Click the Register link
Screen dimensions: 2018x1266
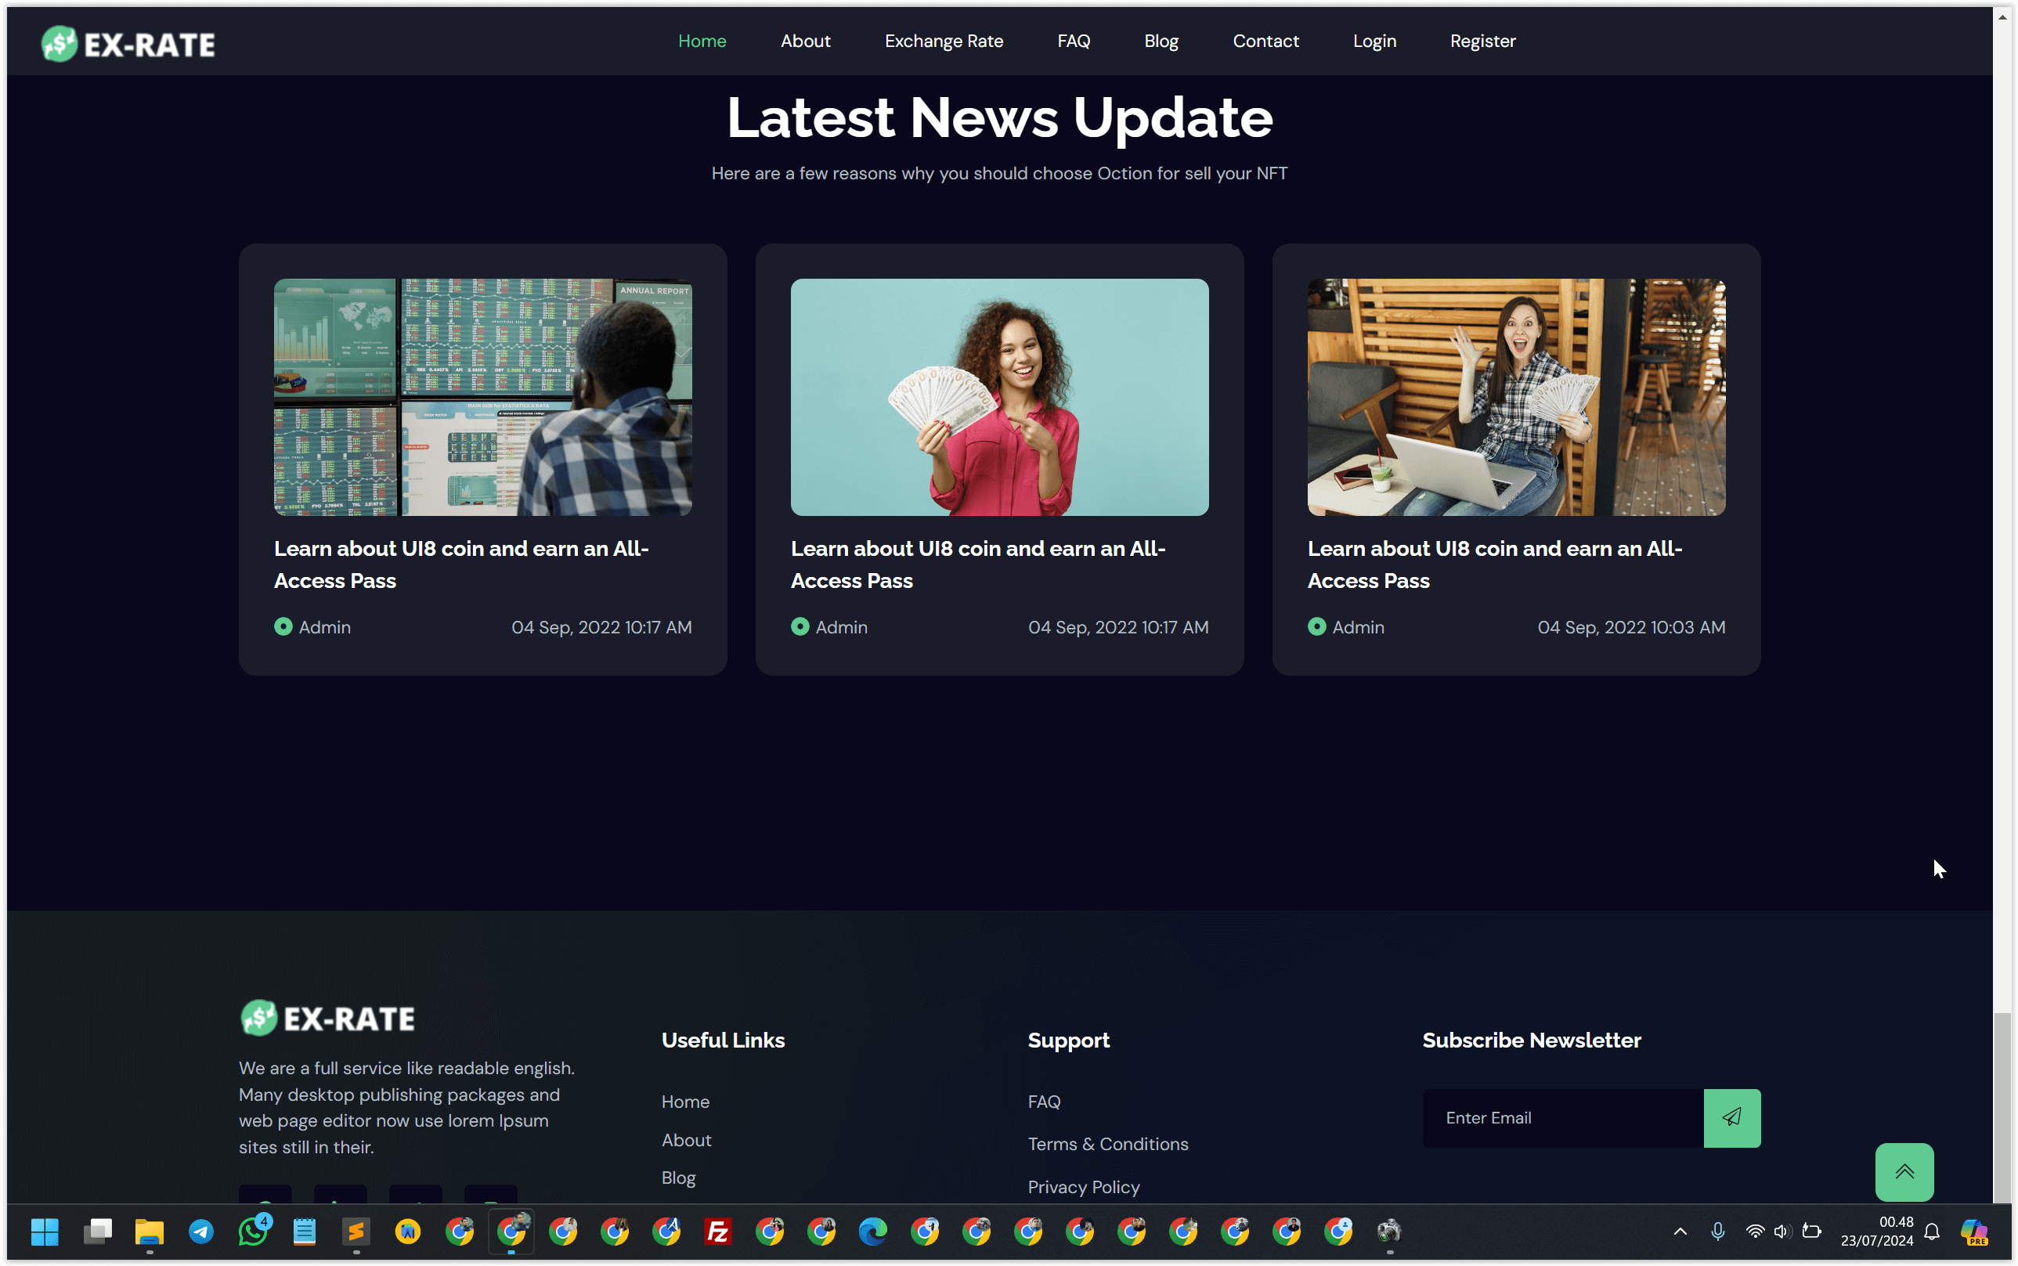point(1483,40)
